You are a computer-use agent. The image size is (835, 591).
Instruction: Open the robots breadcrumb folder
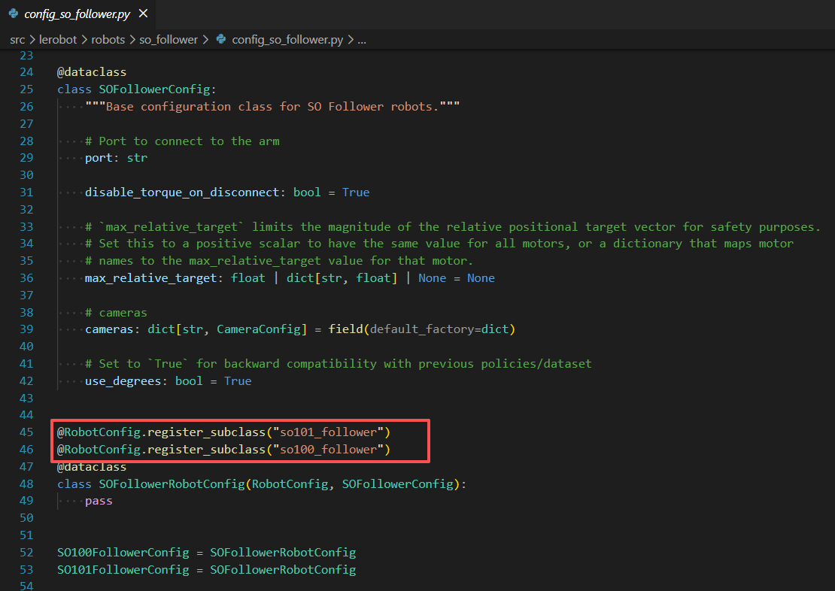(x=108, y=40)
